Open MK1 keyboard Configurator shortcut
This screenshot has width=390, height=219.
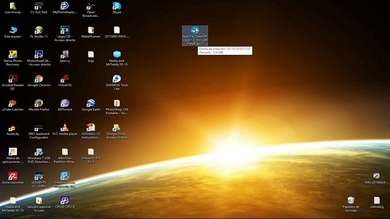(39, 128)
